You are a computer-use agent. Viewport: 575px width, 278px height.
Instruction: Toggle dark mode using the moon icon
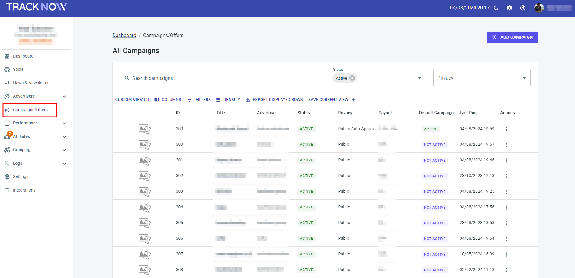(496, 8)
